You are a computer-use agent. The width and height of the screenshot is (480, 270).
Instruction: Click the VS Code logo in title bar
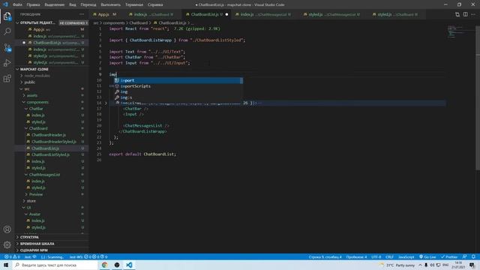point(5,4)
